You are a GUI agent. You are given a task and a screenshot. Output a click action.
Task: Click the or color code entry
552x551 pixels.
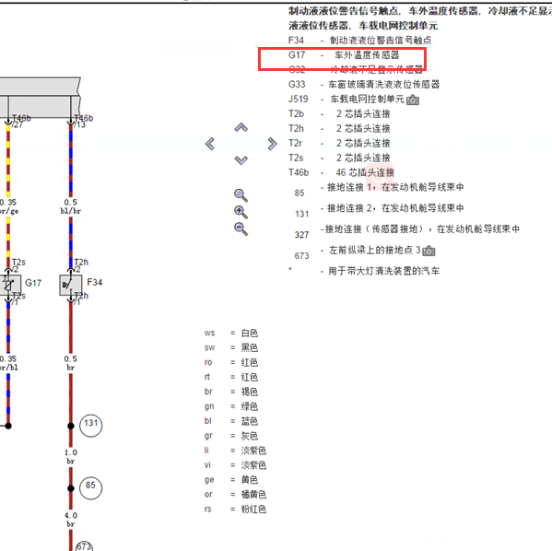coord(235,494)
